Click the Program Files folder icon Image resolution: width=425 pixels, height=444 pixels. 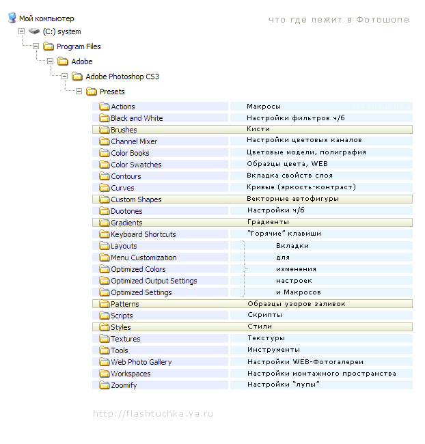tap(49, 46)
